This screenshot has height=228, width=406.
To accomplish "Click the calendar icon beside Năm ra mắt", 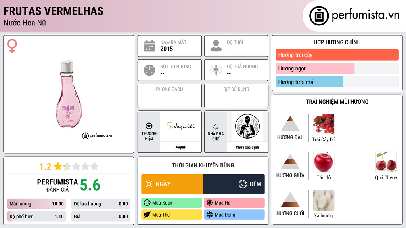I will (x=149, y=46).
